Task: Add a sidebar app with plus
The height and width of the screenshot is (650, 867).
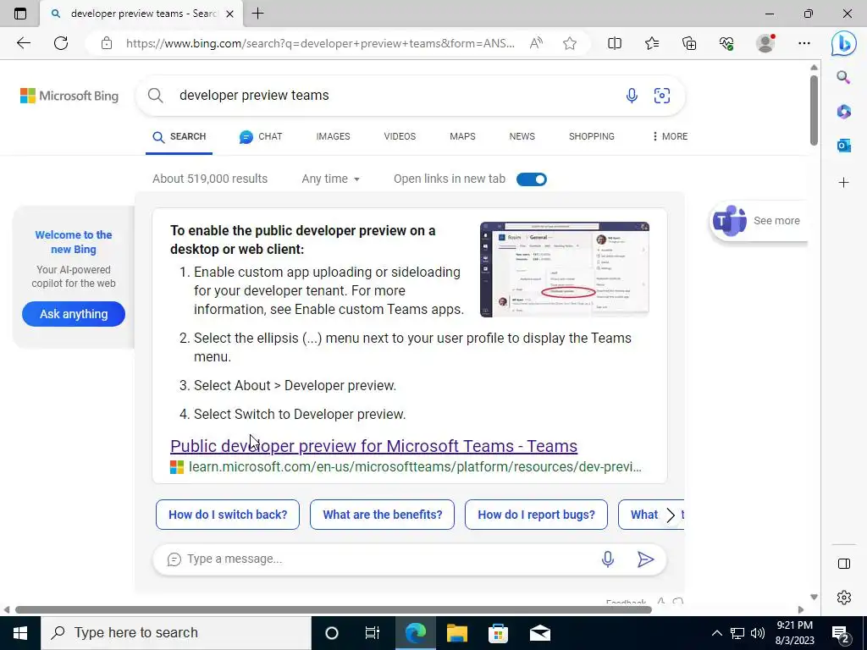Action: (x=843, y=183)
